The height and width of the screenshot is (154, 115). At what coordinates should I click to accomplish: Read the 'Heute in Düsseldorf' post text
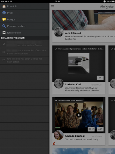tap(90, 38)
